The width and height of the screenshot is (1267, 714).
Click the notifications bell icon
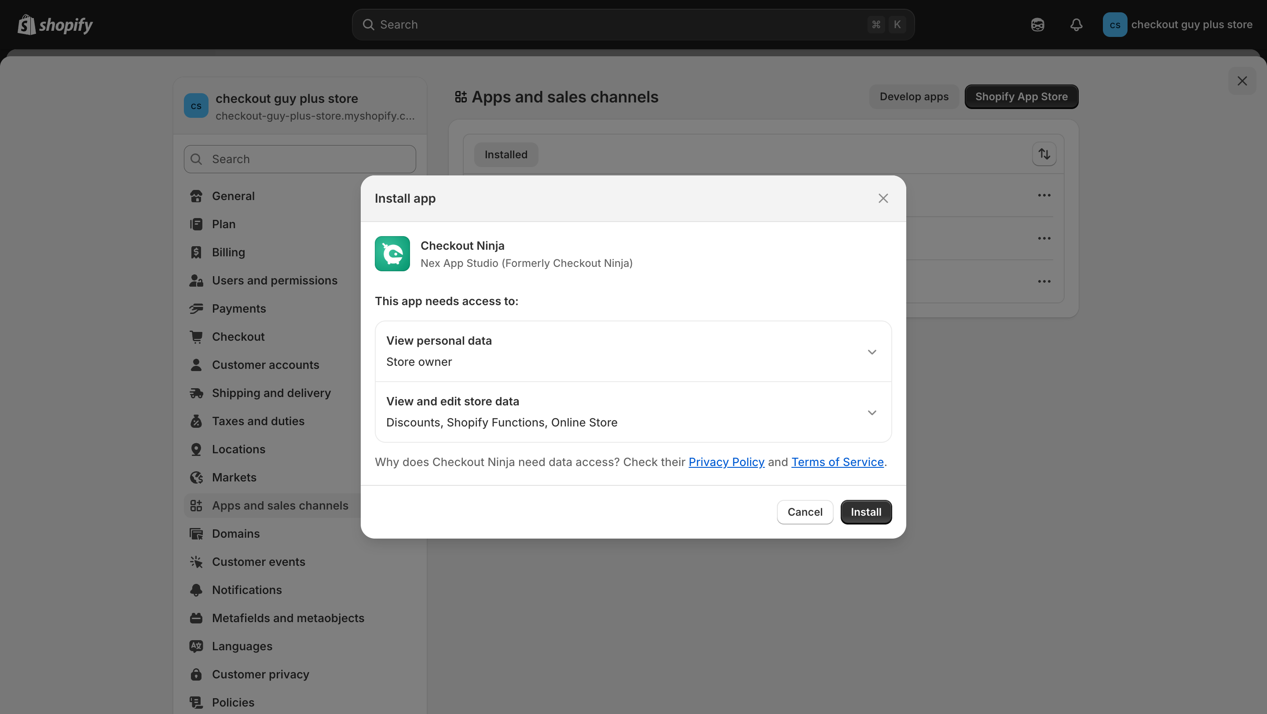tap(1076, 25)
